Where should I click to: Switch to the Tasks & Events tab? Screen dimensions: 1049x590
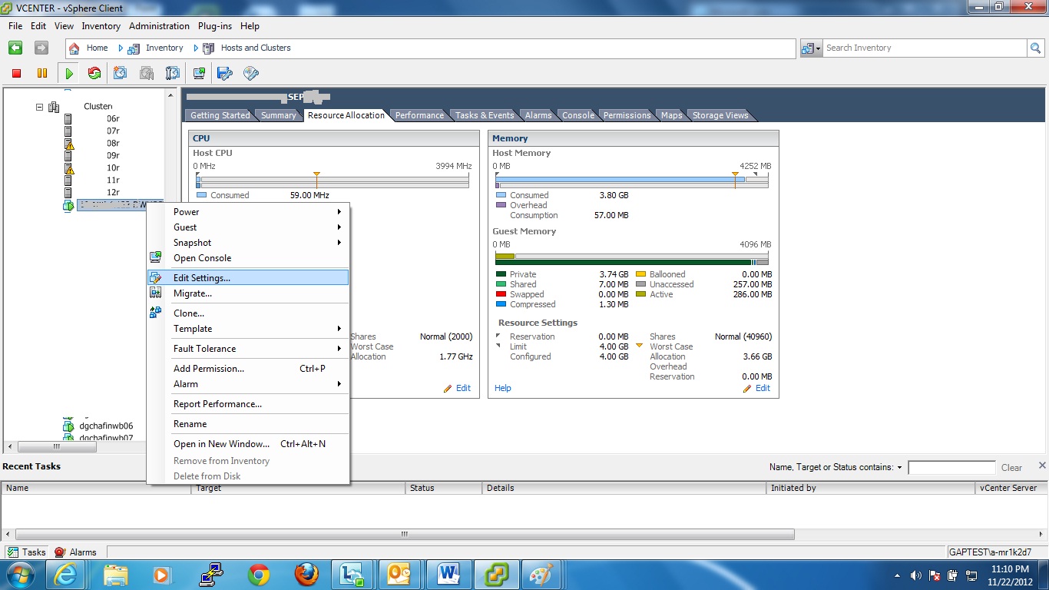[485, 115]
